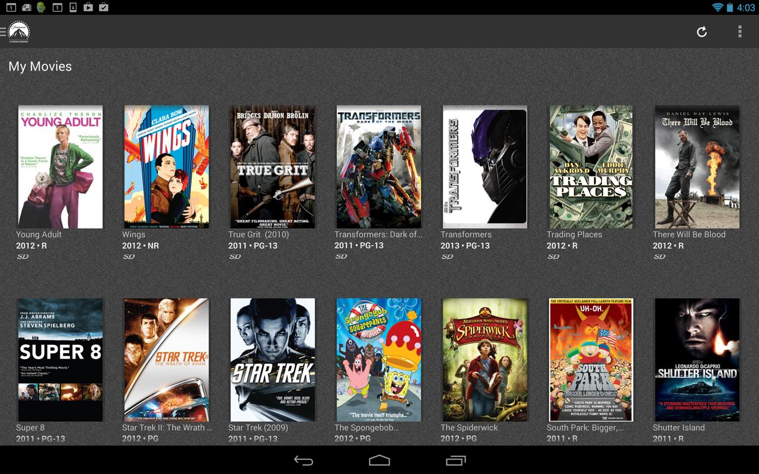This screenshot has width=759, height=474.
Task: Open There Will Be Blood poster
Action: coord(697,167)
